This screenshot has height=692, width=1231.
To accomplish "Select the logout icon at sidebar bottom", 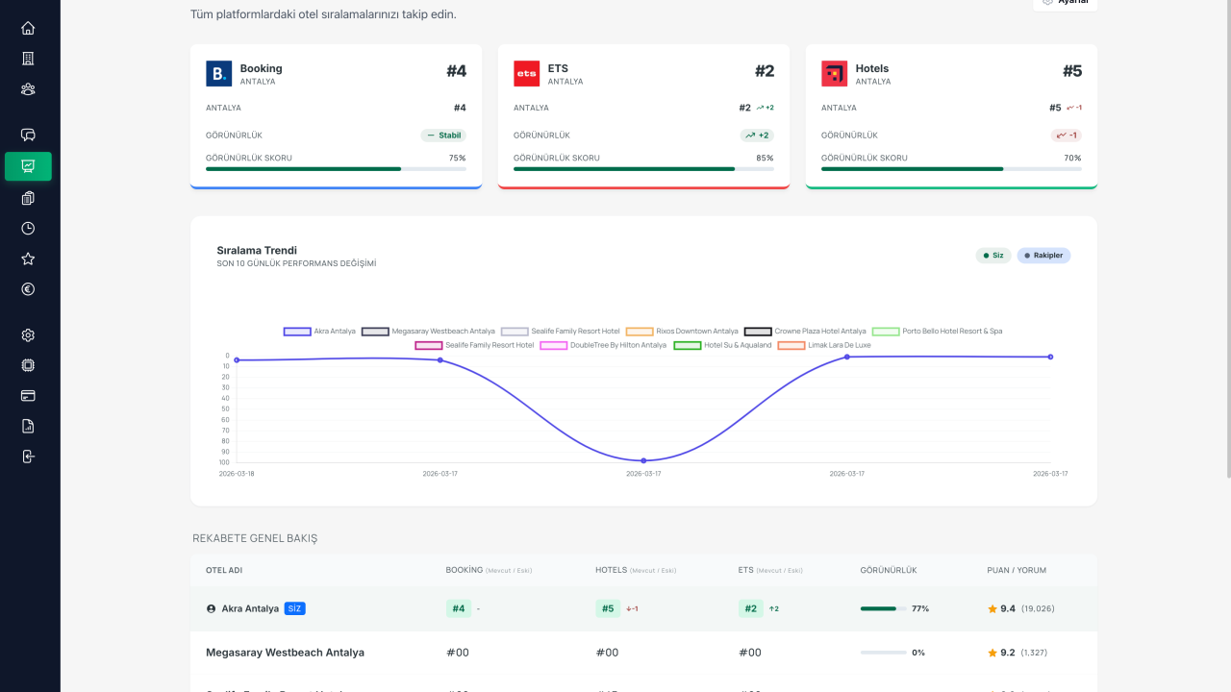I will tap(28, 457).
